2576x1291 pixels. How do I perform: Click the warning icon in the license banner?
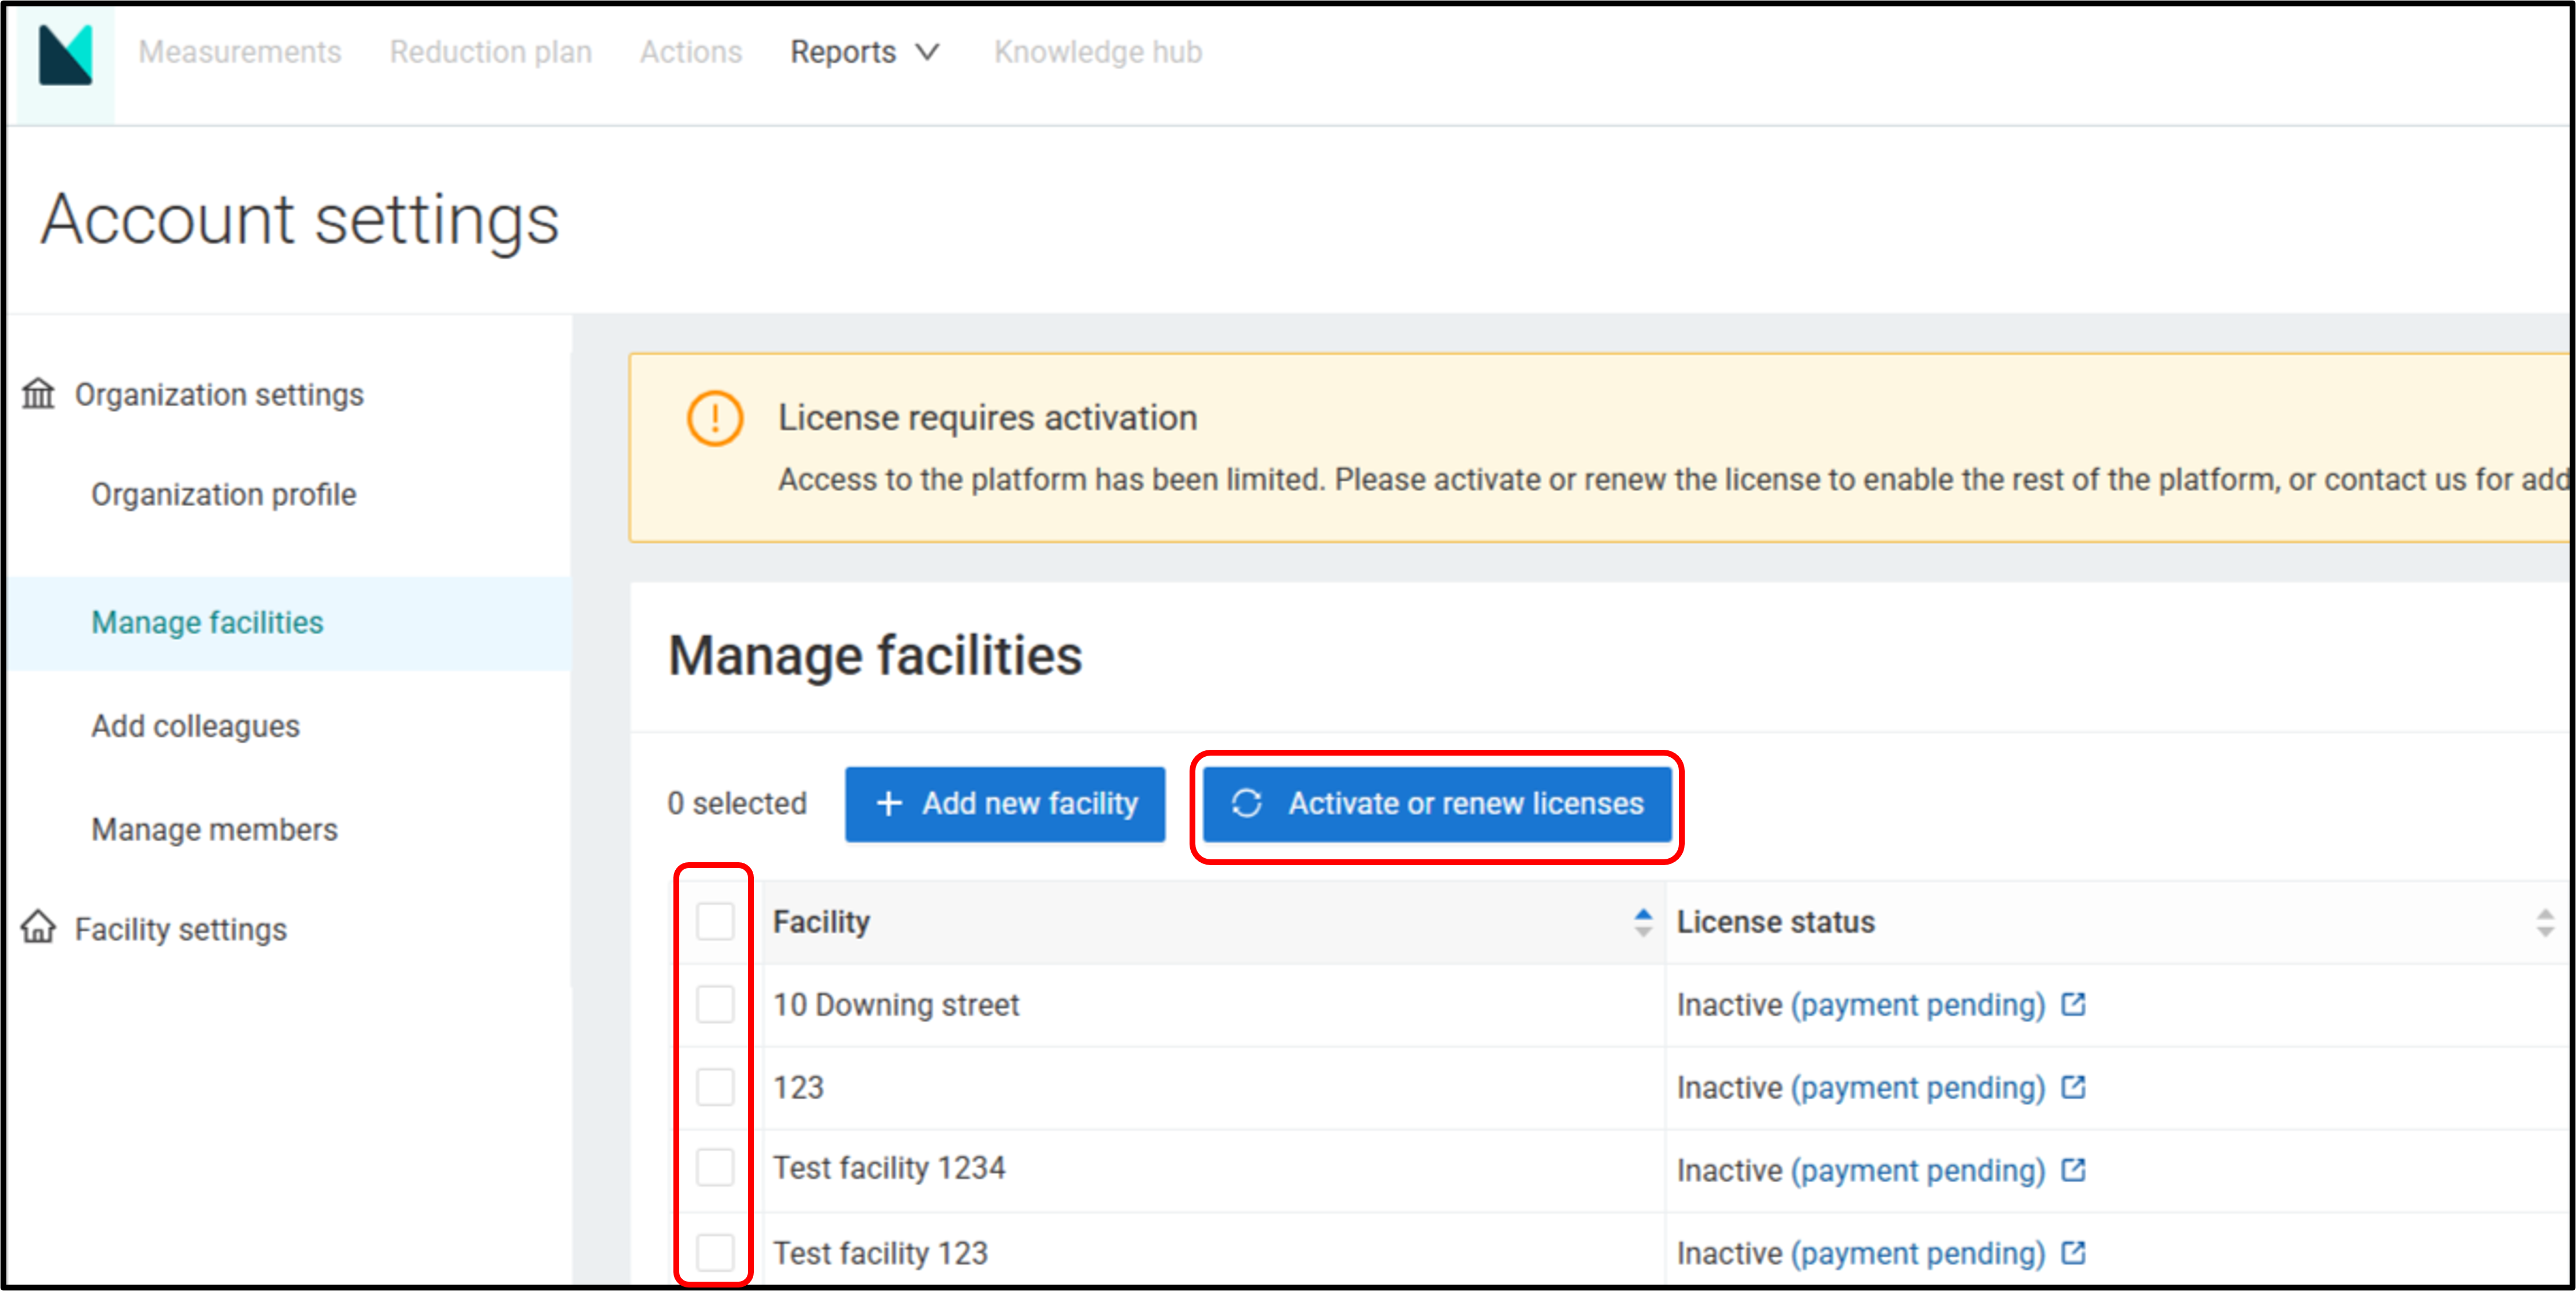click(x=715, y=418)
